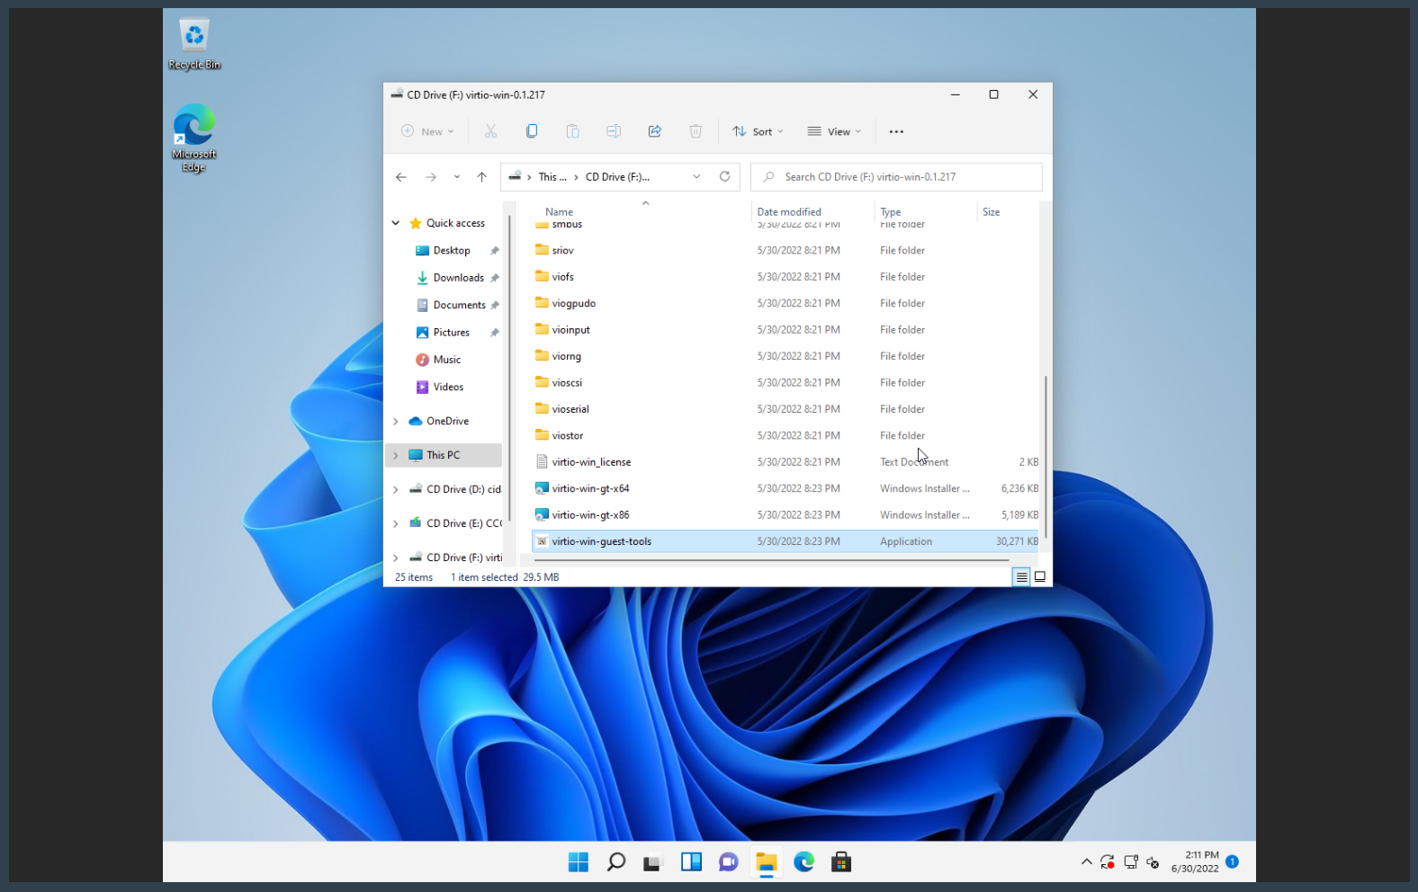Open taskbar Search
The width and height of the screenshot is (1418, 892).
616,862
